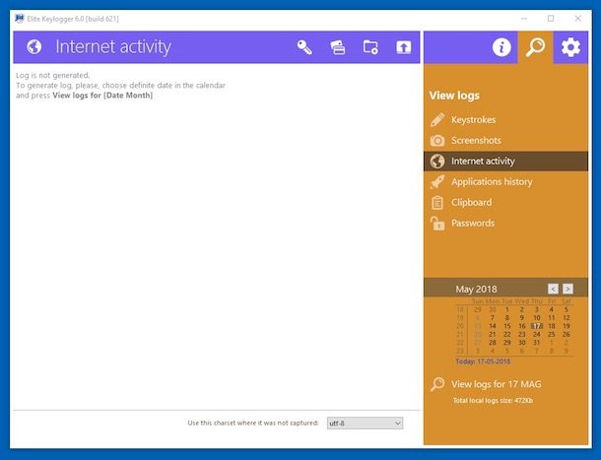Click the Today: 17-05-2018 label
Image resolution: width=601 pixels, height=460 pixels.
pos(483,361)
